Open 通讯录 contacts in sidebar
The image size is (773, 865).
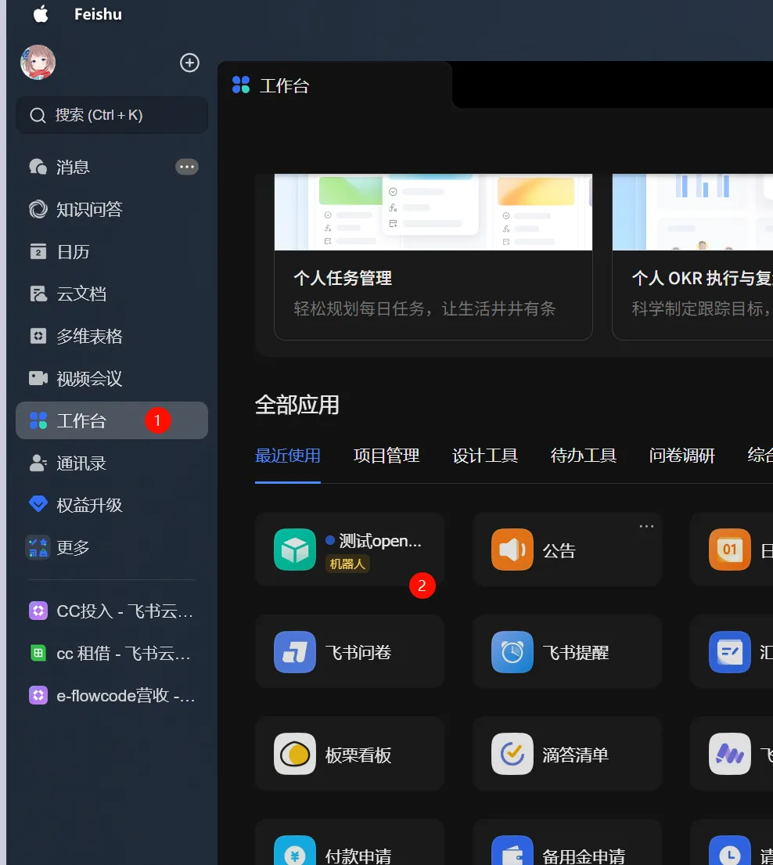click(112, 463)
